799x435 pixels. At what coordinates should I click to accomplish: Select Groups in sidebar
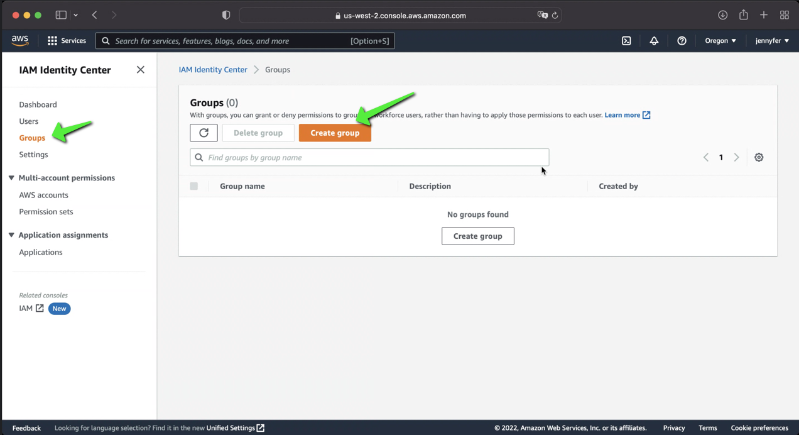coord(32,138)
